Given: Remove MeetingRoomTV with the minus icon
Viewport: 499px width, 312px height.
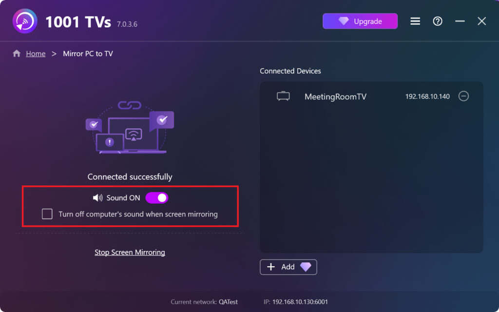Looking at the screenshot, I should [463, 96].
